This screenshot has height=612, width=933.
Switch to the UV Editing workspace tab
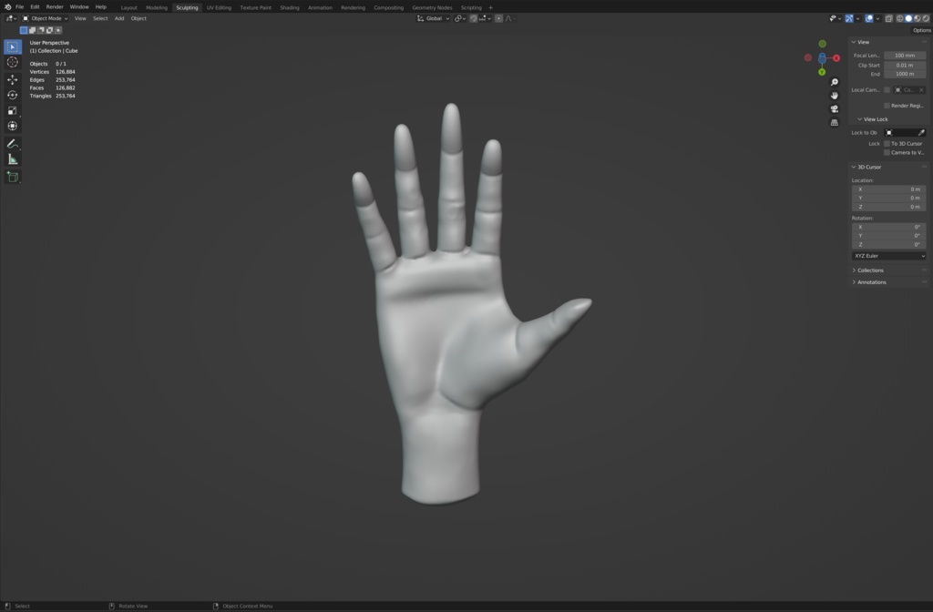pyautogui.click(x=219, y=7)
